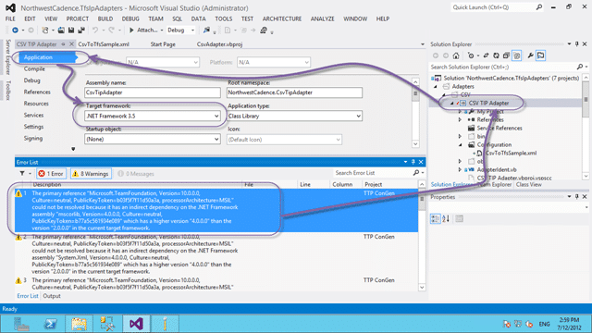The width and height of the screenshot is (592, 333).
Task: Close the CSV TIP Adapter document tab
Action: (71, 44)
